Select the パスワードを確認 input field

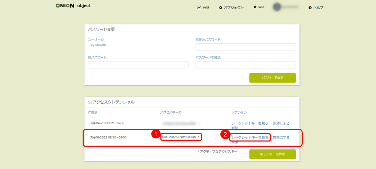tap(245, 65)
